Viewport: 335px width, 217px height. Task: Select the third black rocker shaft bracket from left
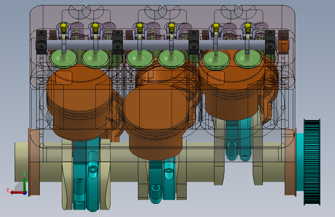pos(194,42)
